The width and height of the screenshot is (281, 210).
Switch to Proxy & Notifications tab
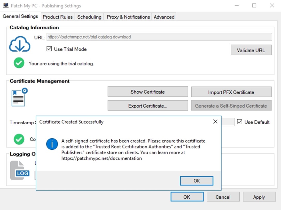(x=128, y=17)
